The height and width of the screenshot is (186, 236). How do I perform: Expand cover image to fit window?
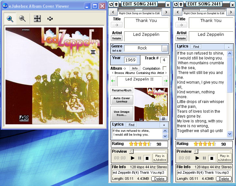[x=37, y=19]
